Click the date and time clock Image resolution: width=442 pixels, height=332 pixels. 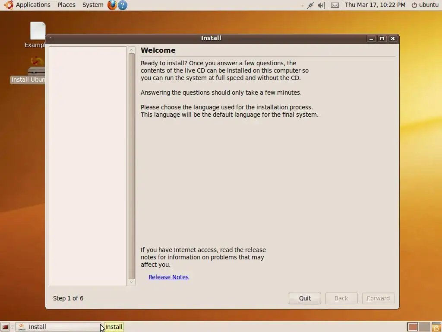pyautogui.click(x=375, y=5)
